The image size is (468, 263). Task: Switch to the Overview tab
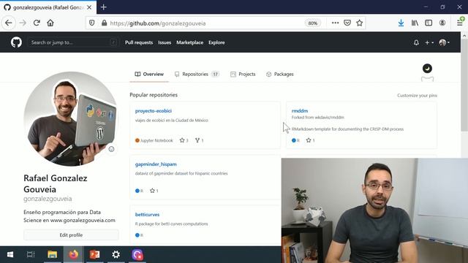(x=149, y=75)
